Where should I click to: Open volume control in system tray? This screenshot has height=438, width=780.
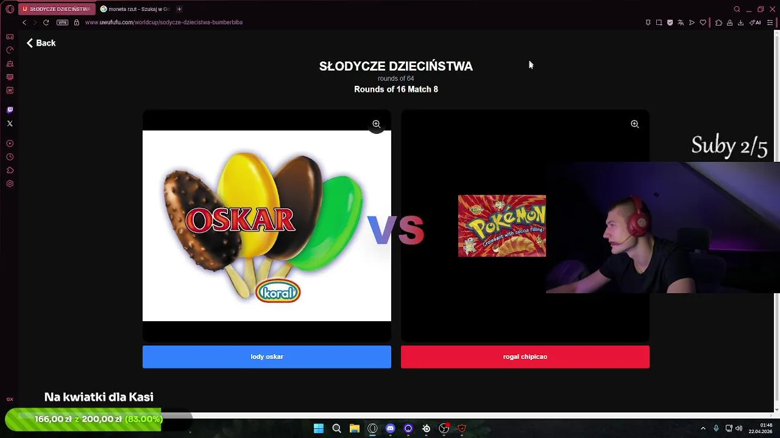tap(739, 428)
